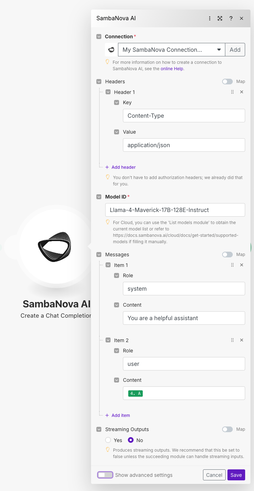The height and width of the screenshot is (491, 254).
Task: Delete message Item 1 using its X icon
Action: pos(242,265)
